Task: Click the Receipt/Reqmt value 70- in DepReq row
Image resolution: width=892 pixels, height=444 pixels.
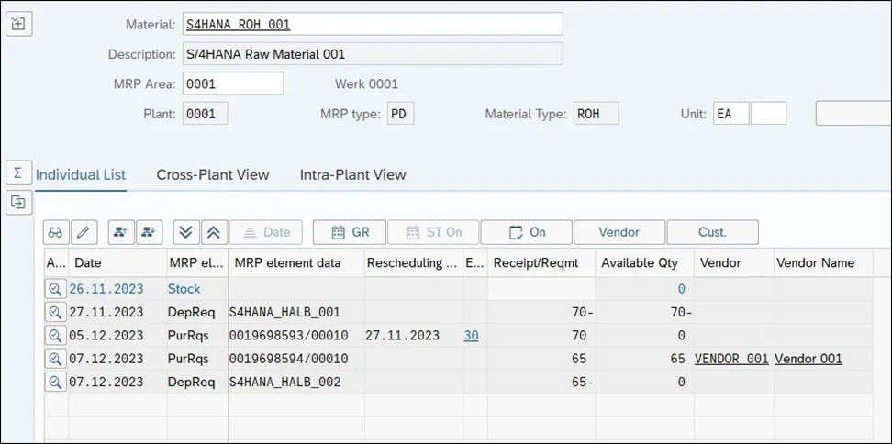Action: pos(583,312)
